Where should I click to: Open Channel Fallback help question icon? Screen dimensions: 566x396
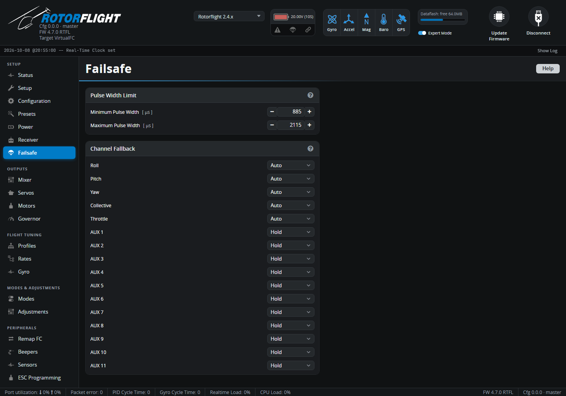[311, 149]
